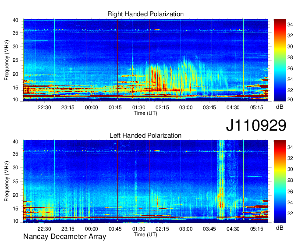The width and height of the screenshot is (298, 242).
Task: Click the 'Nancay Decameter Array' caption
Action: coord(64,237)
